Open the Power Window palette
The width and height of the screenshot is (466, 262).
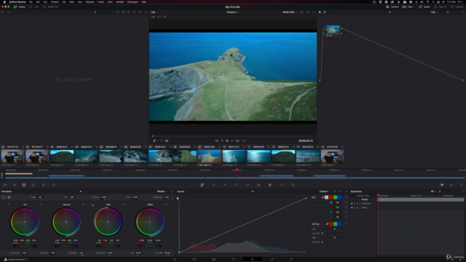click(236, 185)
